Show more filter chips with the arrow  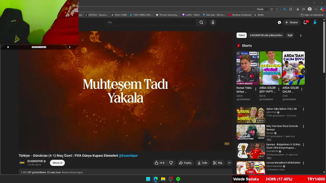(x=301, y=36)
